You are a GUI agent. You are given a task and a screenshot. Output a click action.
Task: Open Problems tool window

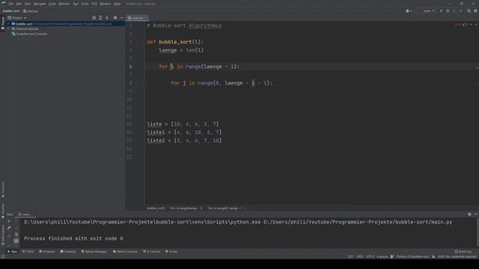(x=47, y=252)
